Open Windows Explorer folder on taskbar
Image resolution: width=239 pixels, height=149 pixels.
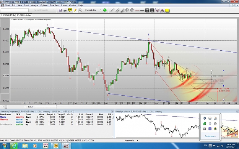pos(25,146)
